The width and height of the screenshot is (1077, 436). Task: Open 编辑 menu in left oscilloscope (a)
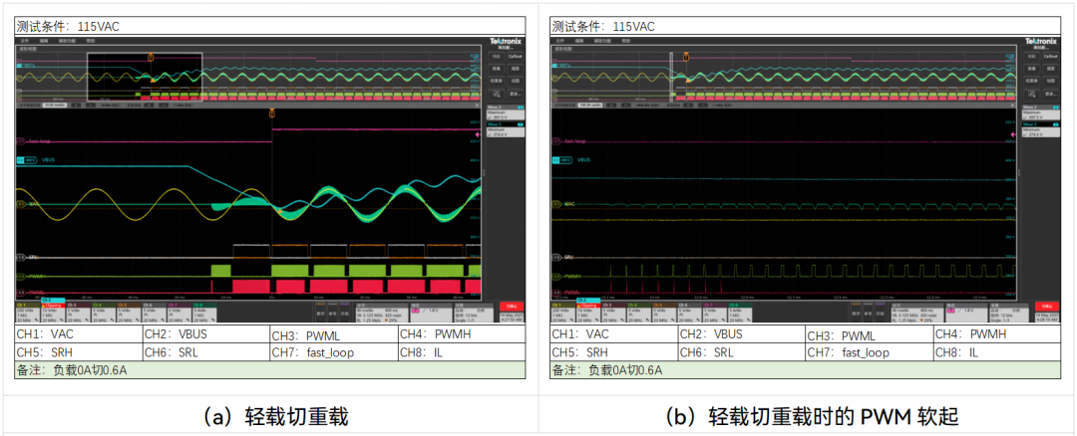44,41
